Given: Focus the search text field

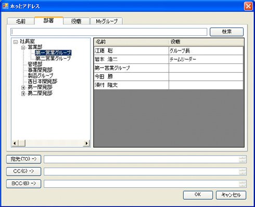Looking at the screenshot, I should tap(109, 32).
